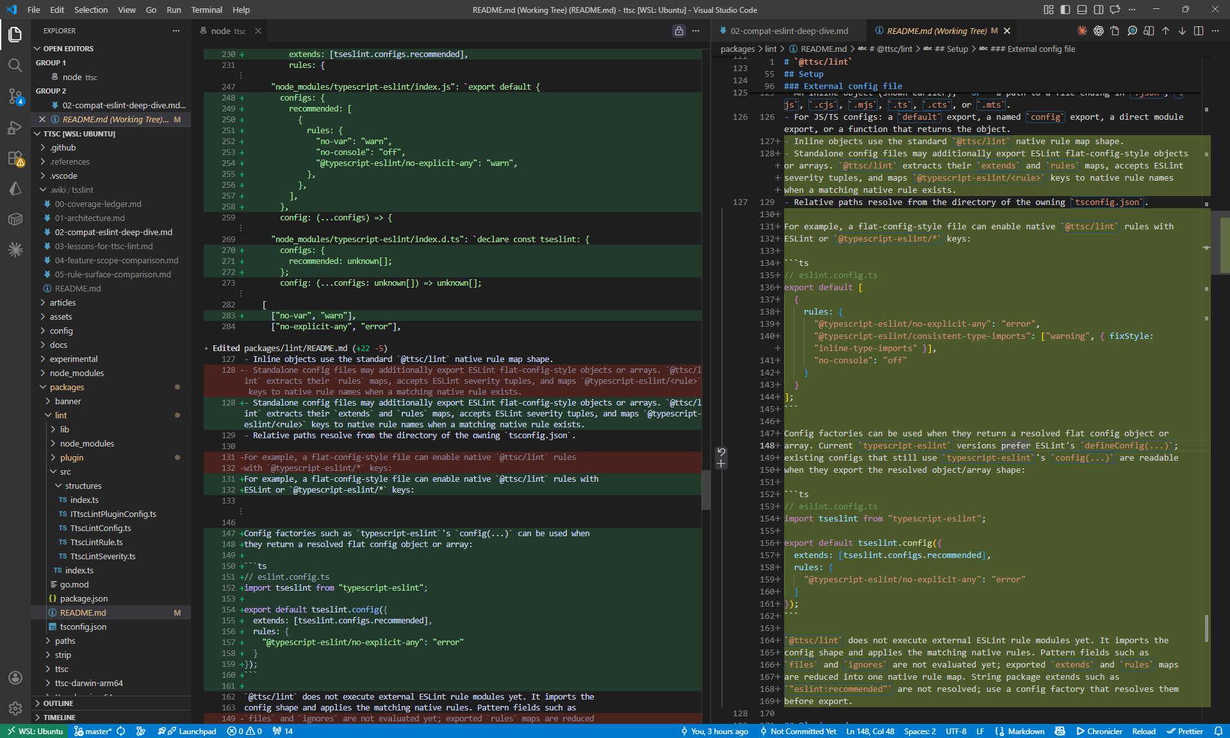The height and width of the screenshot is (738, 1230).
Task: Click the ports forwarded indicator showing 14
Action: click(x=283, y=731)
